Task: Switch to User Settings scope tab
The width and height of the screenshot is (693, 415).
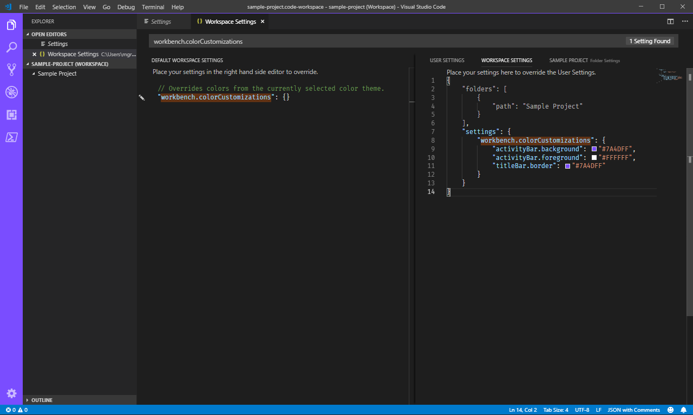Action: [447, 61]
